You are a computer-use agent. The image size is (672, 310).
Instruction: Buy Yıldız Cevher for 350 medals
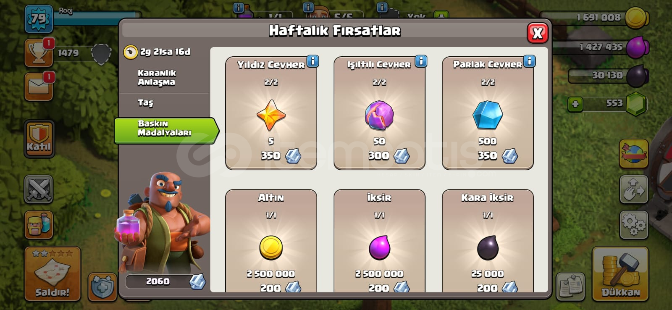click(x=271, y=113)
